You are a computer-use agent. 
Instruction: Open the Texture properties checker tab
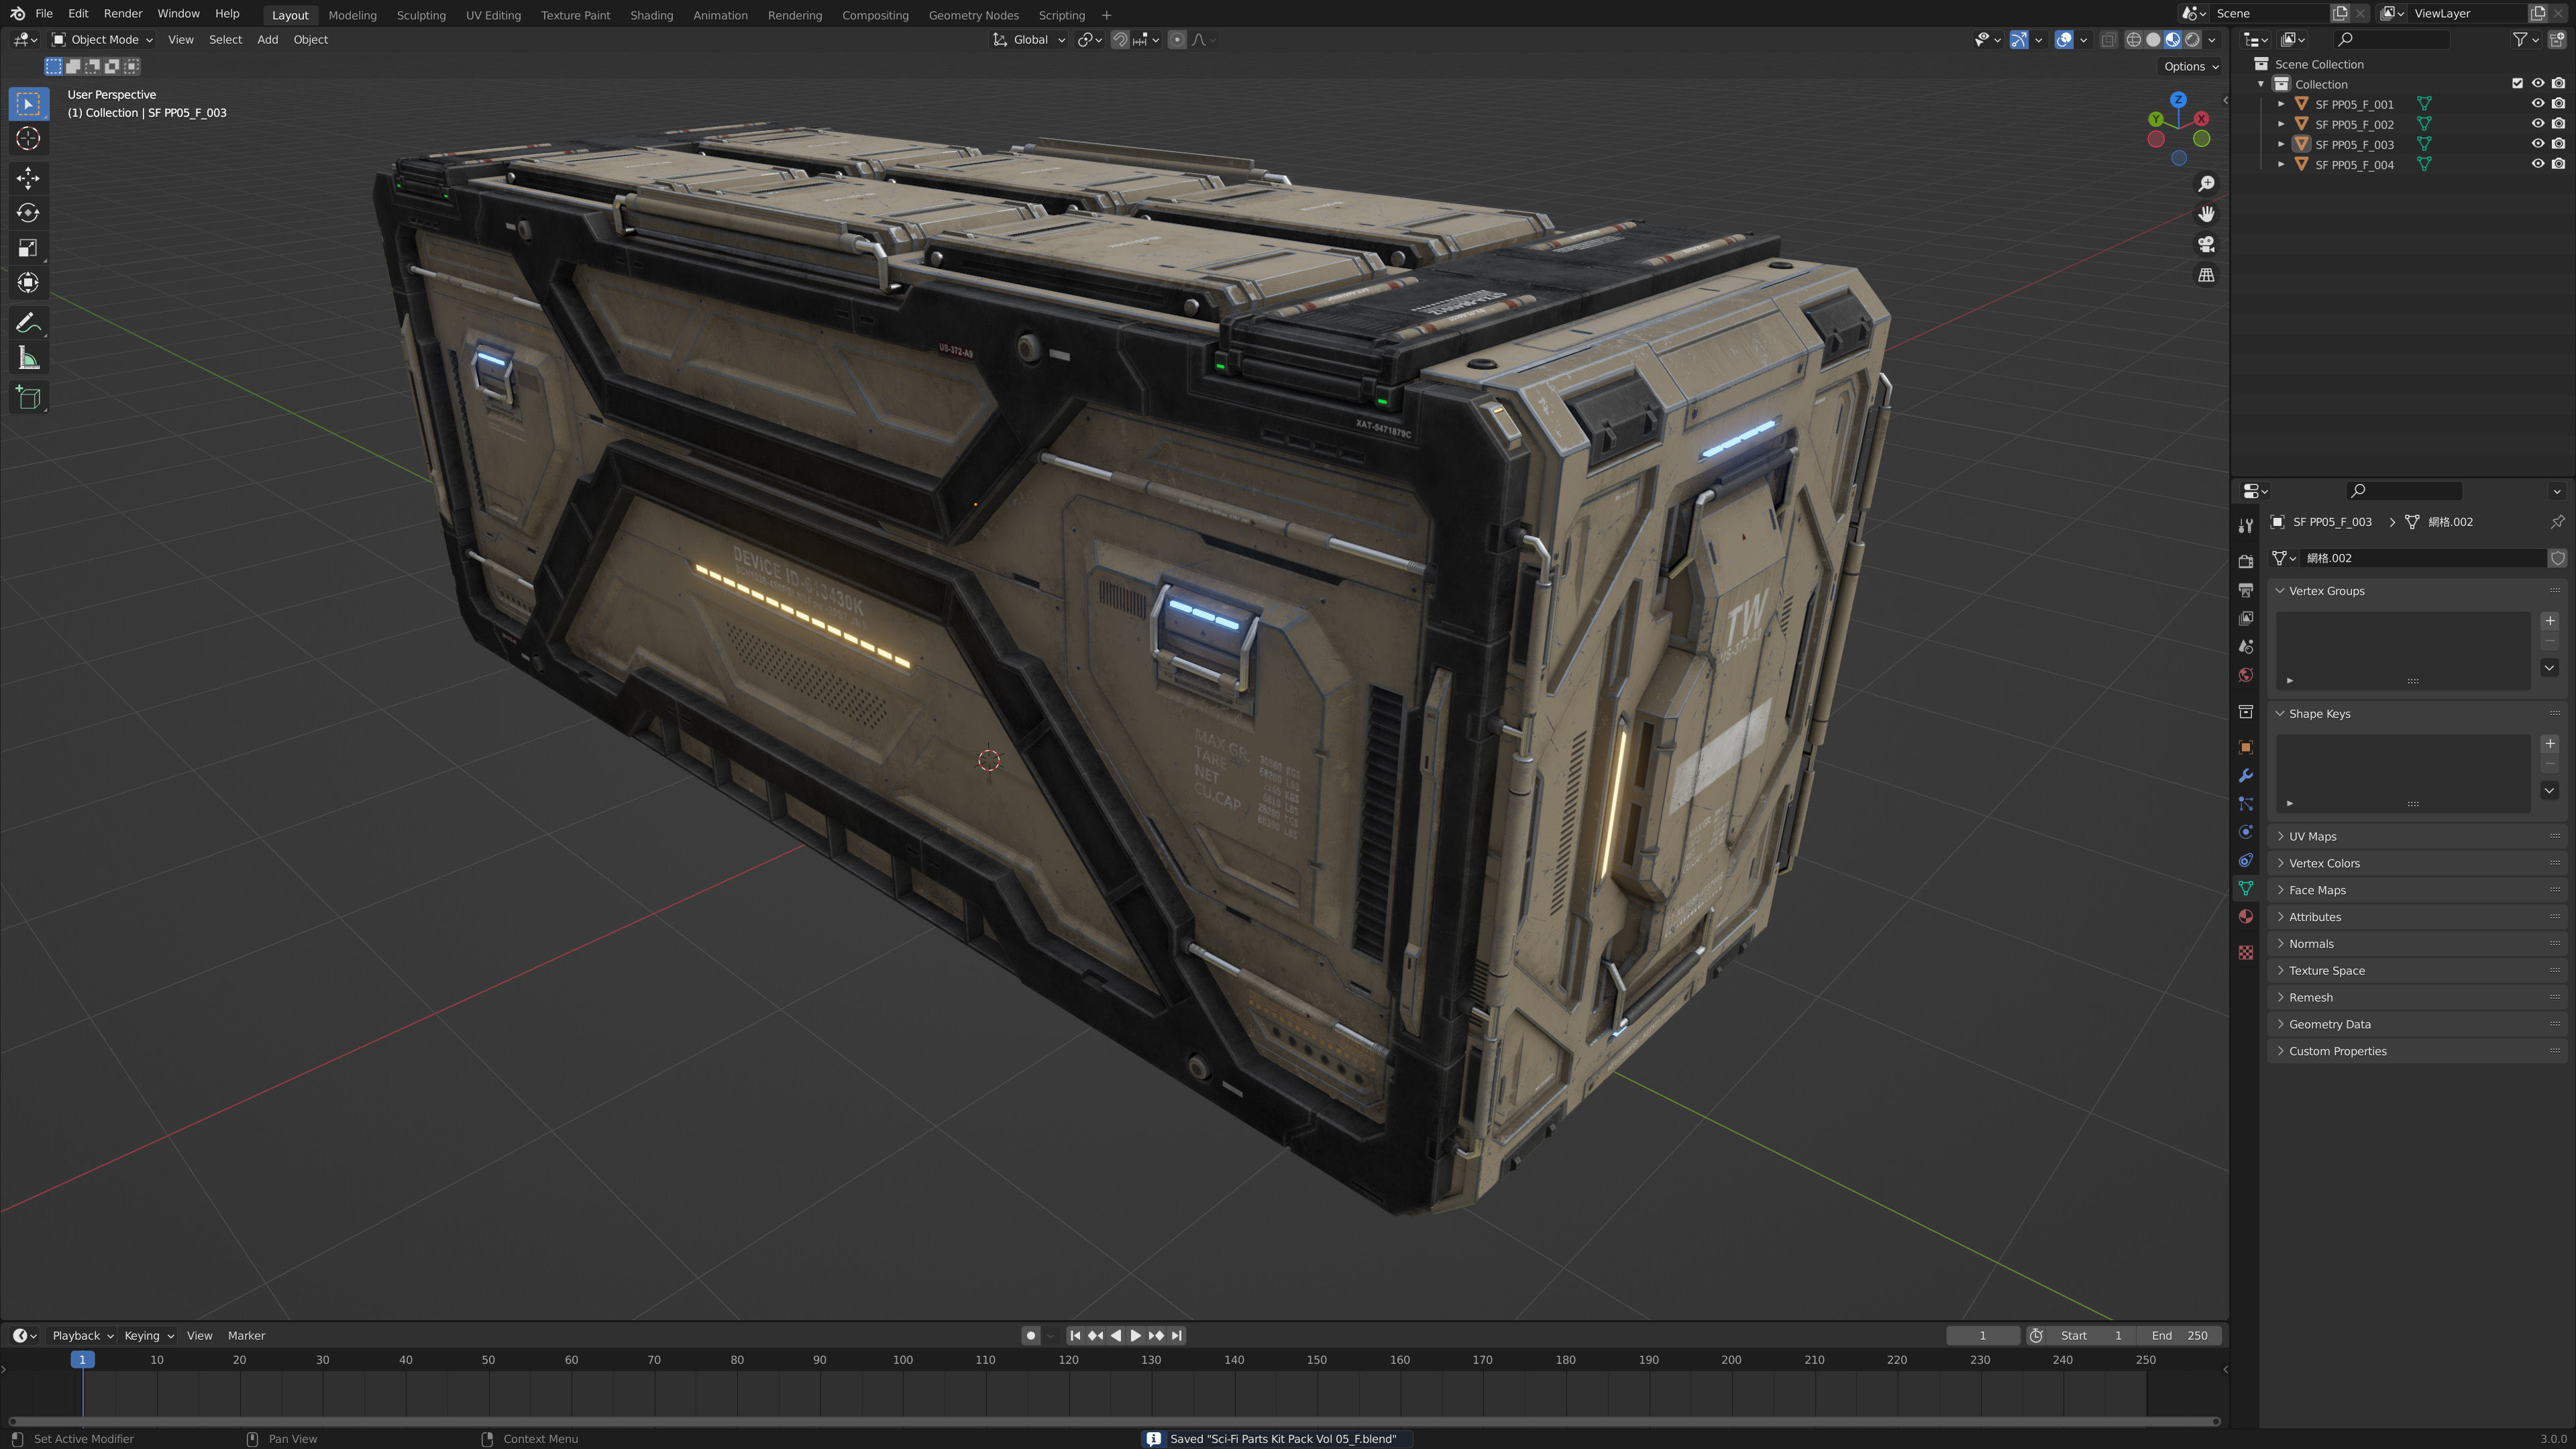pyautogui.click(x=2246, y=952)
